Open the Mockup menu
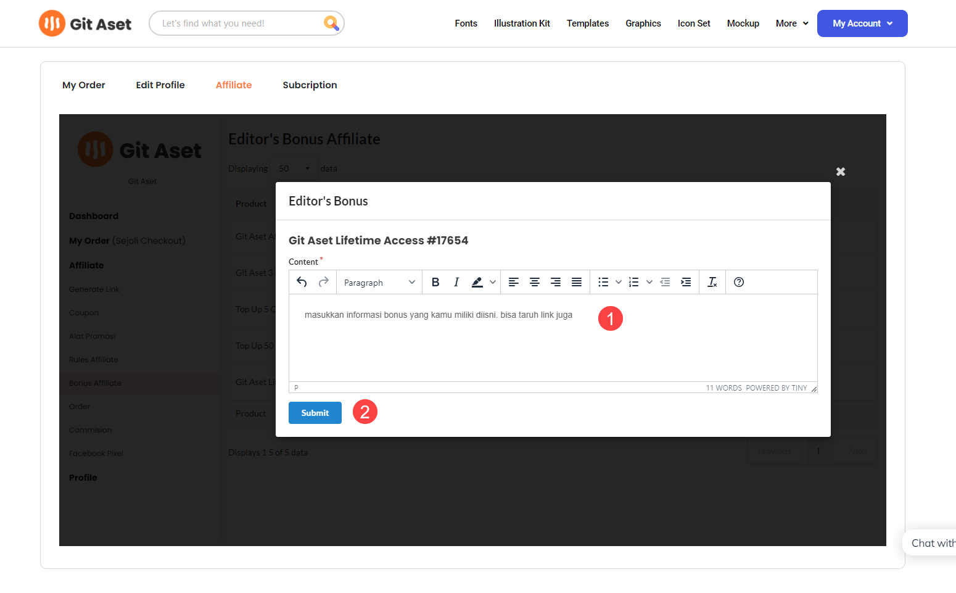The height and width of the screenshot is (593, 956). coord(743,23)
